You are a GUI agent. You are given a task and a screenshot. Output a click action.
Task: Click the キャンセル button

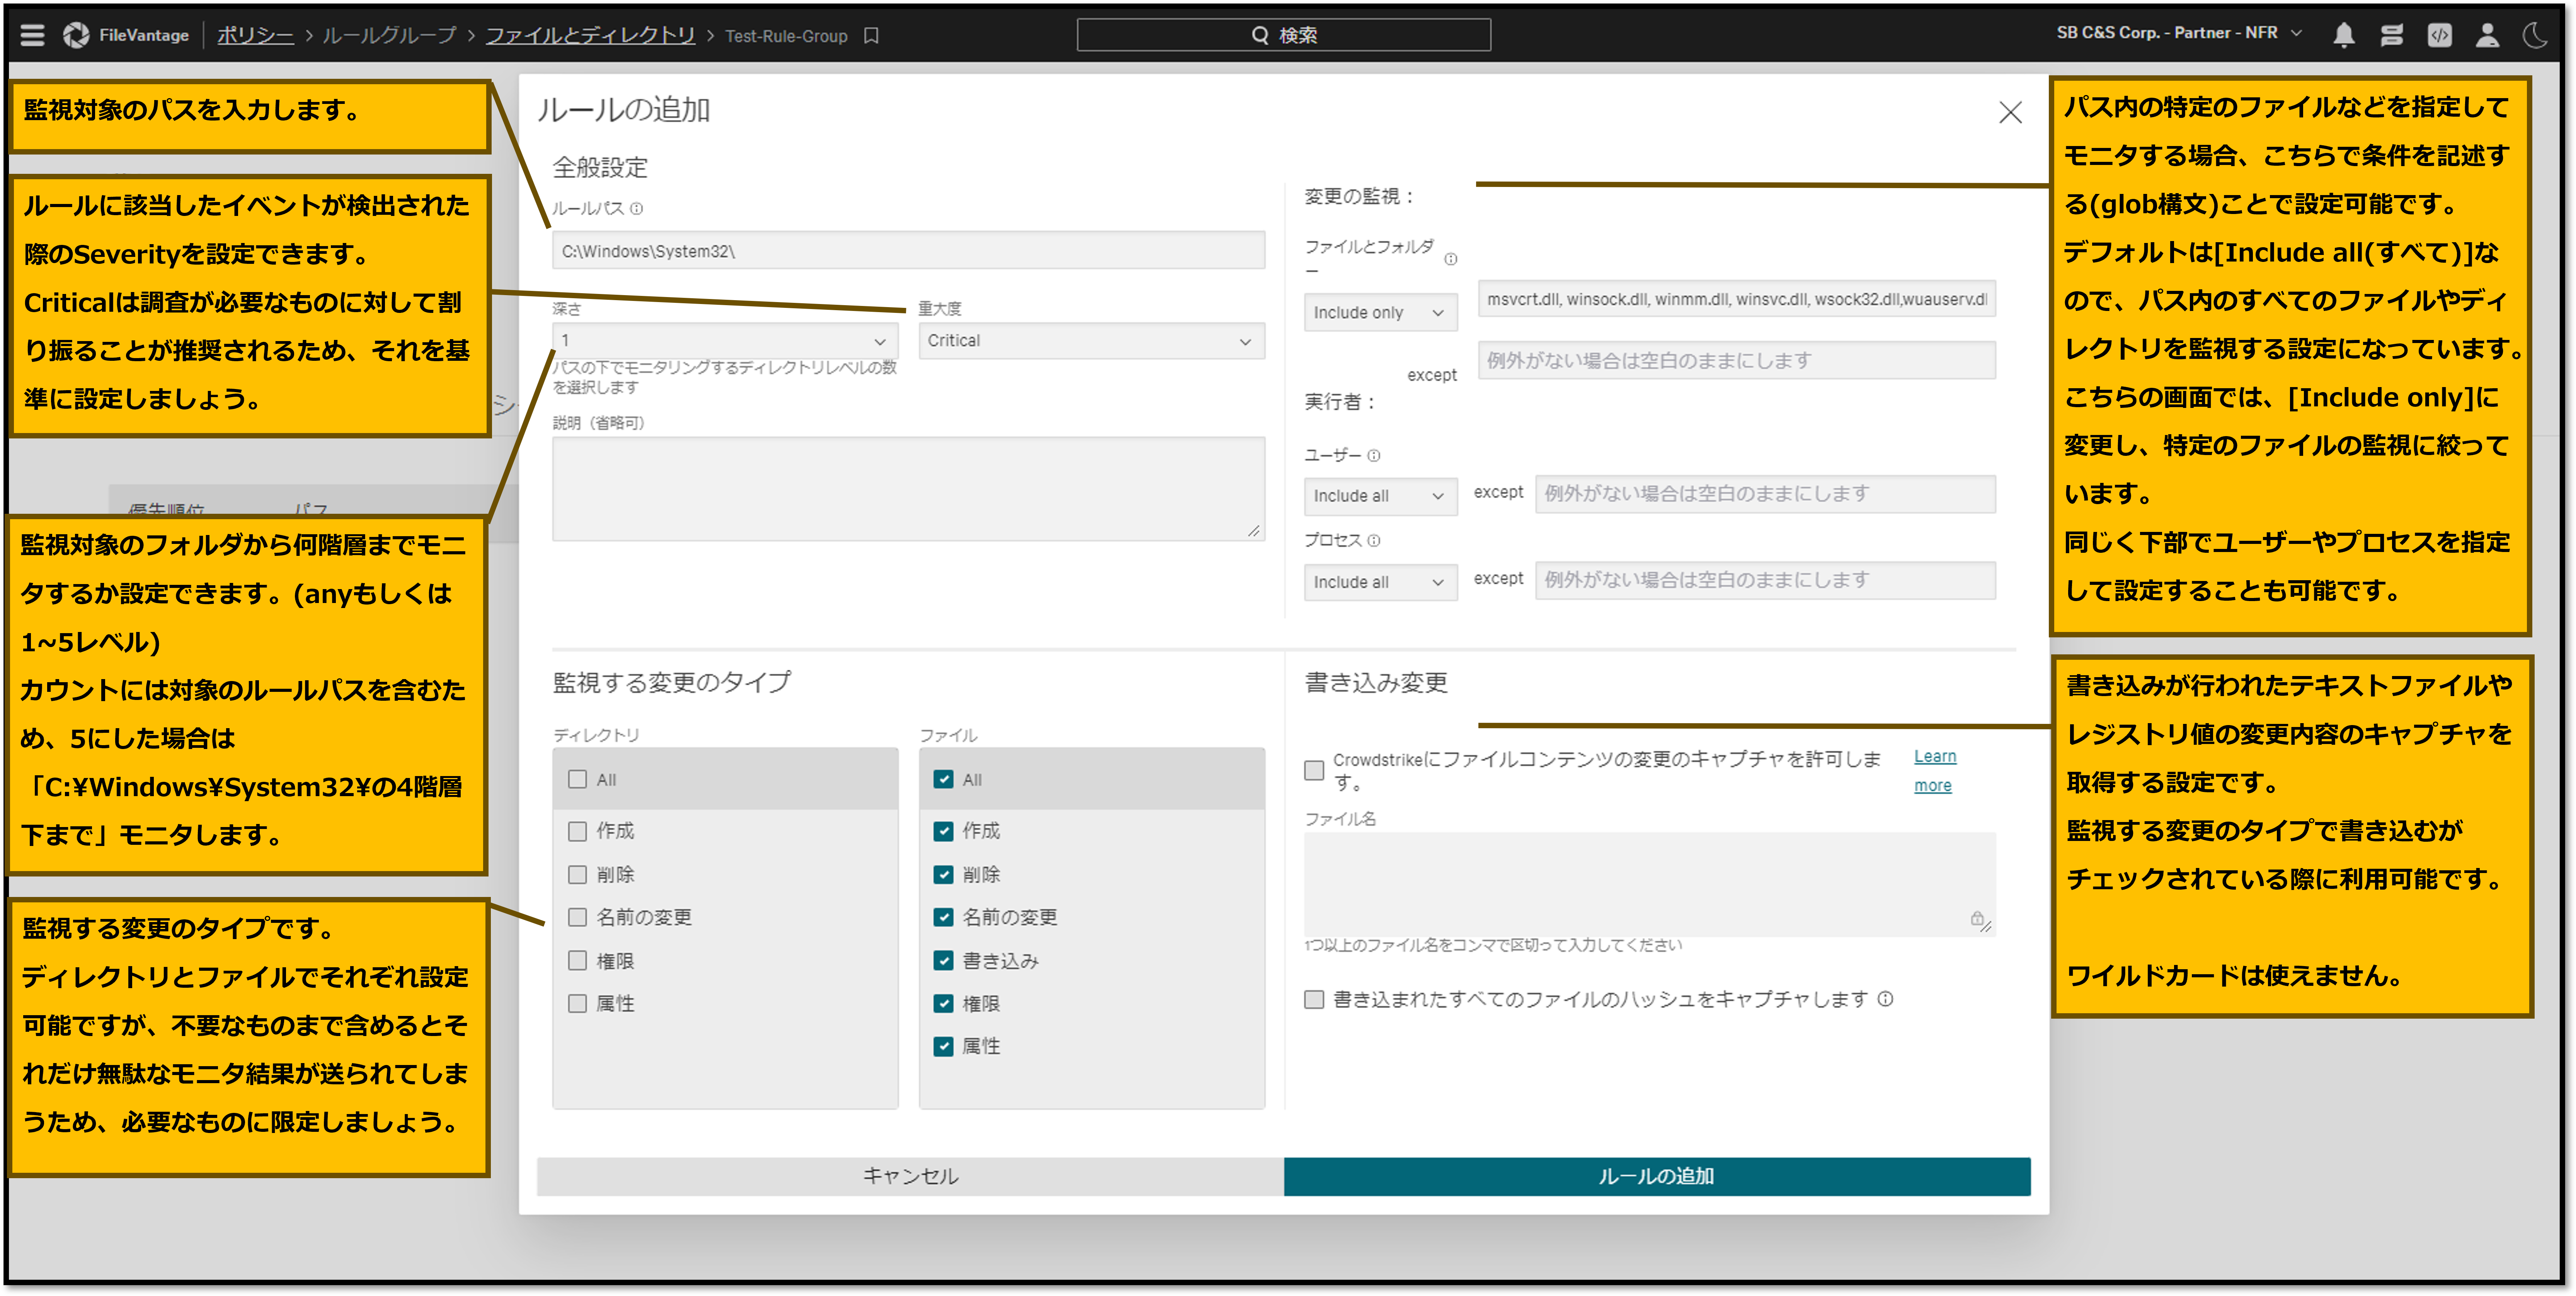pos(910,1176)
